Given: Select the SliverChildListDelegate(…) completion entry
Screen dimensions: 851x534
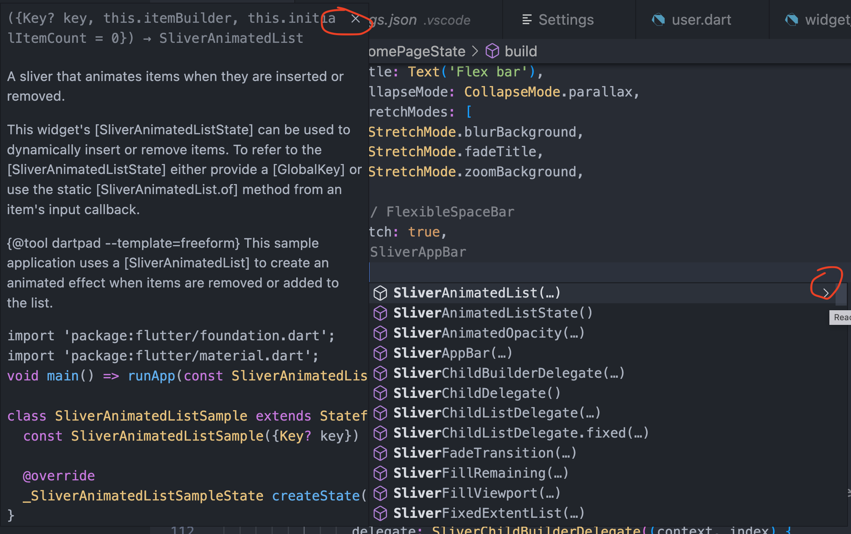Looking at the screenshot, I should click(x=608, y=413).
